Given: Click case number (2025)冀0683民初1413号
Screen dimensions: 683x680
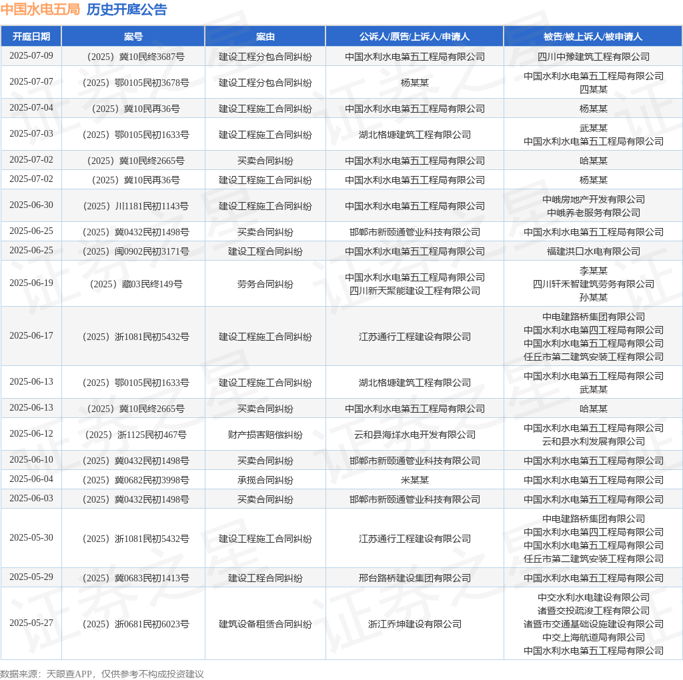Looking at the screenshot, I should click(x=135, y=578).
